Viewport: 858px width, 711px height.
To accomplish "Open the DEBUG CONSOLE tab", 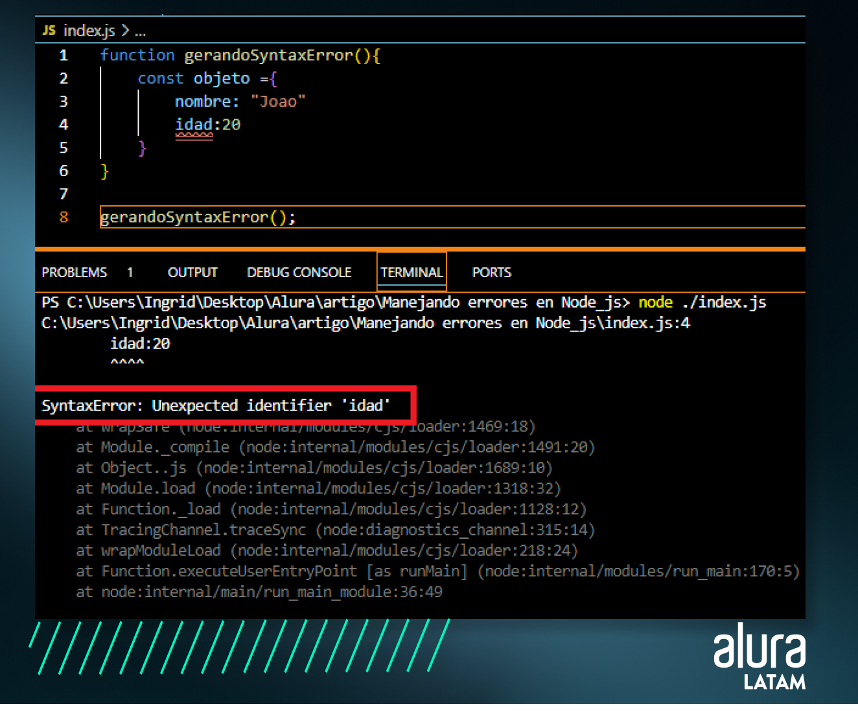I will click(x=299, y=273).
